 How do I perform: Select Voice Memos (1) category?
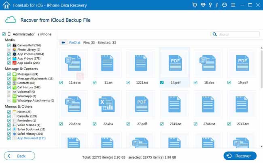(29, 125)
